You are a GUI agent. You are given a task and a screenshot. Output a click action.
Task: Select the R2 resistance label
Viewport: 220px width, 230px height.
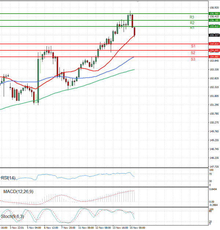(192, 23)
